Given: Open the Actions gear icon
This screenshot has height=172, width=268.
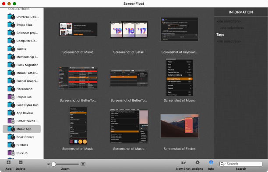Looking at the screenshot, I should point(197,162).
